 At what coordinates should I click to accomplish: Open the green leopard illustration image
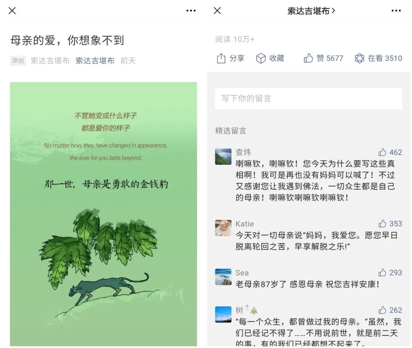[x=103, y=214]
